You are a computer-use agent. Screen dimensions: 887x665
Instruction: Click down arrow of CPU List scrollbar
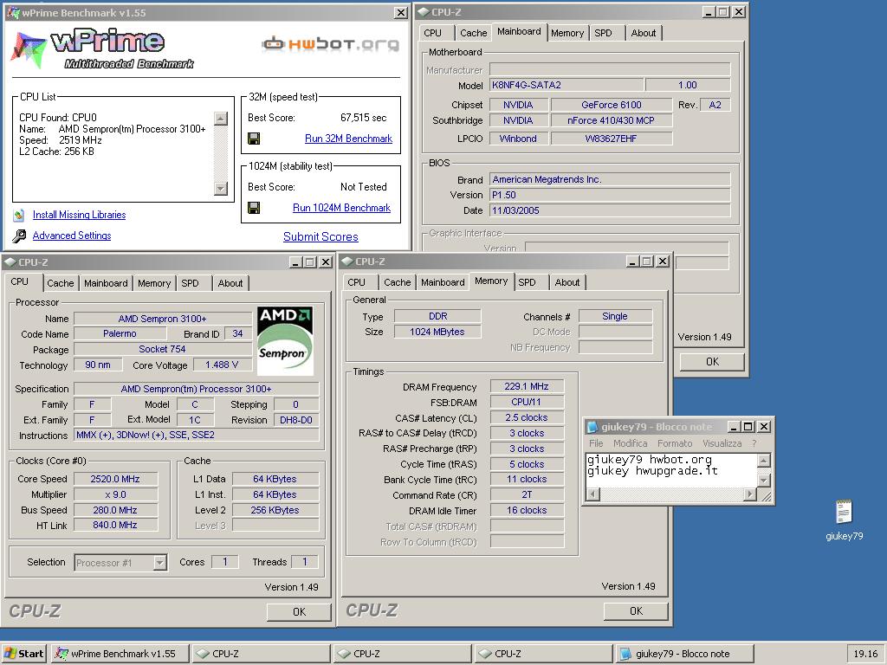coord(221,188)
